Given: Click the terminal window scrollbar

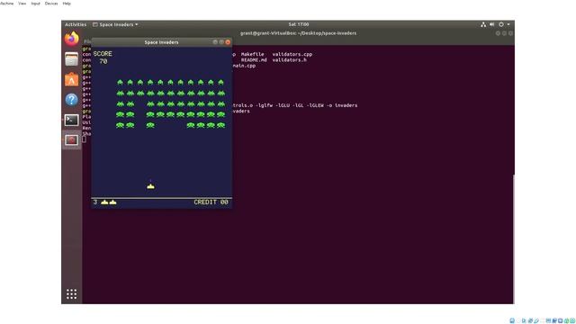Looking at the screenshot, I should click(x=513, y=238).
